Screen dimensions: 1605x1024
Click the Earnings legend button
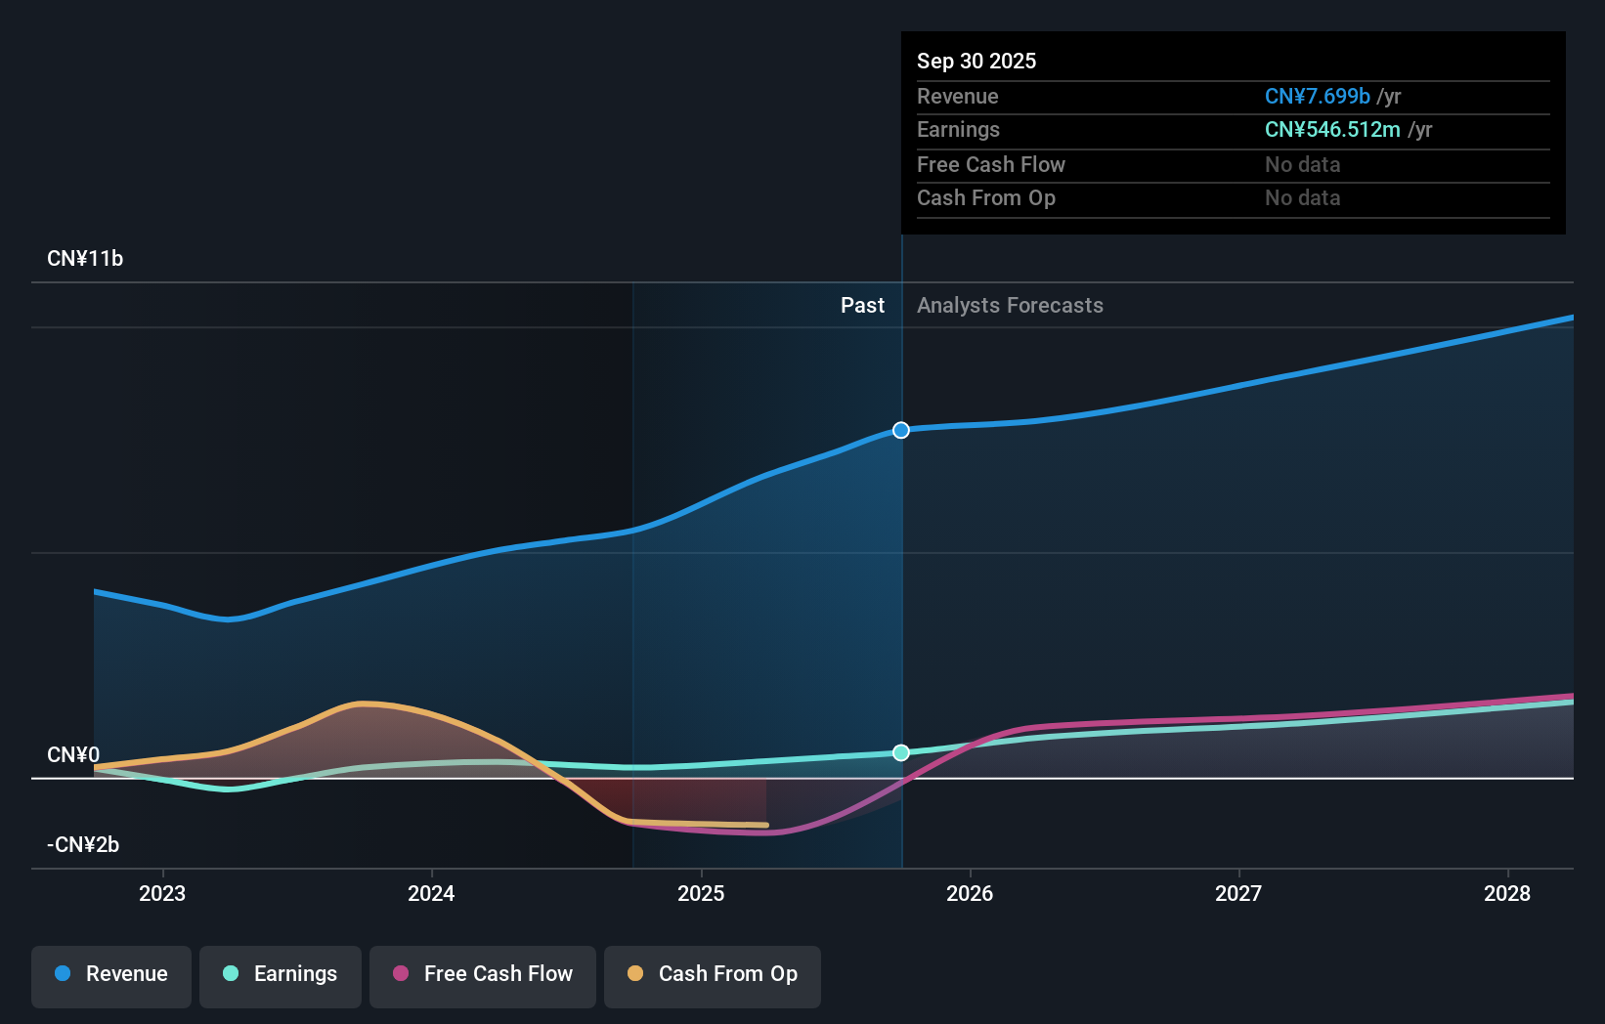coord(281,975)
